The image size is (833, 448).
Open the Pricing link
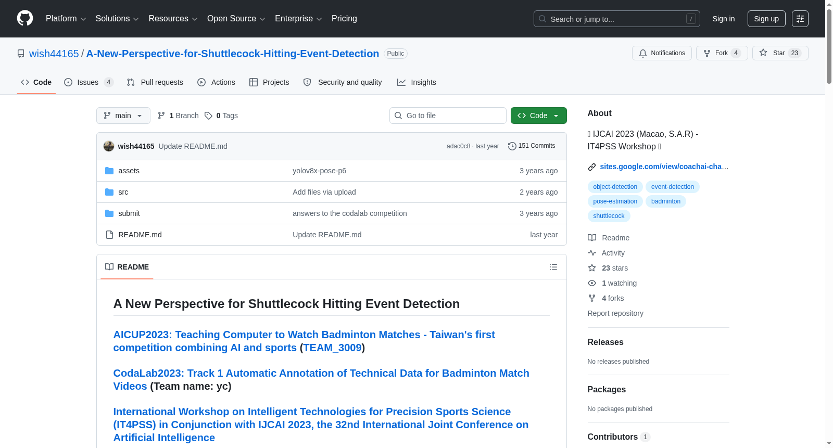pos(344,19)
